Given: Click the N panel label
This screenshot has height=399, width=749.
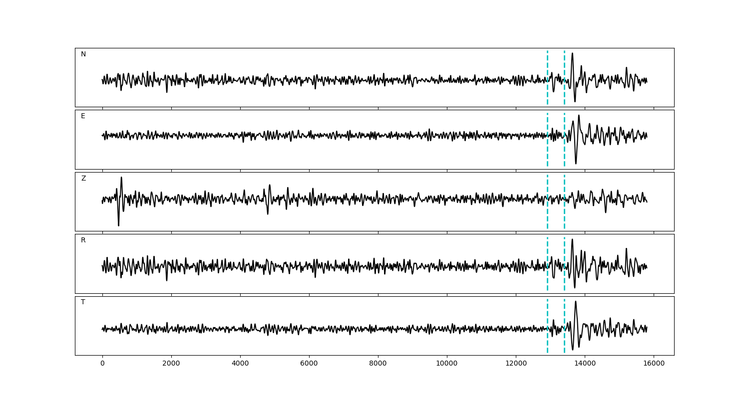Looking at the screenshot, I should (x=83, y=54).
